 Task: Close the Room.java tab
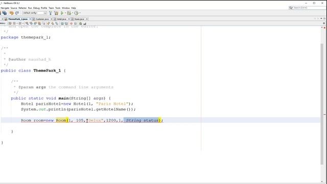click(87, 19)
